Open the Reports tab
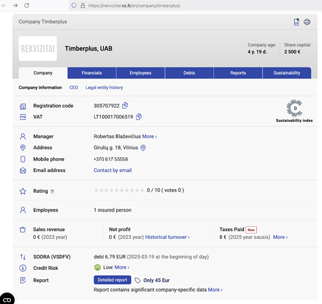The image size is (322, 304). (x=238, y=73)
